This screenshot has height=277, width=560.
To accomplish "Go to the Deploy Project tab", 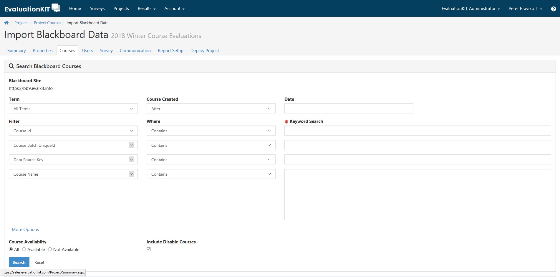I will pos(205,51).
